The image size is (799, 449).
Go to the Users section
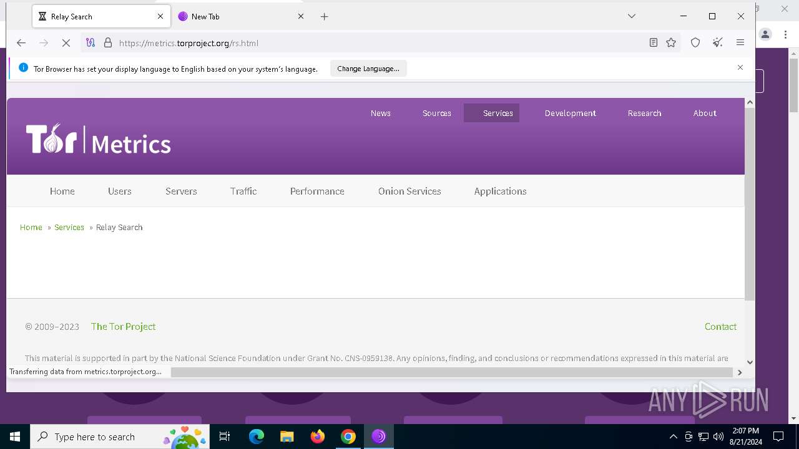pyautogui.click(x=120, y=191)
